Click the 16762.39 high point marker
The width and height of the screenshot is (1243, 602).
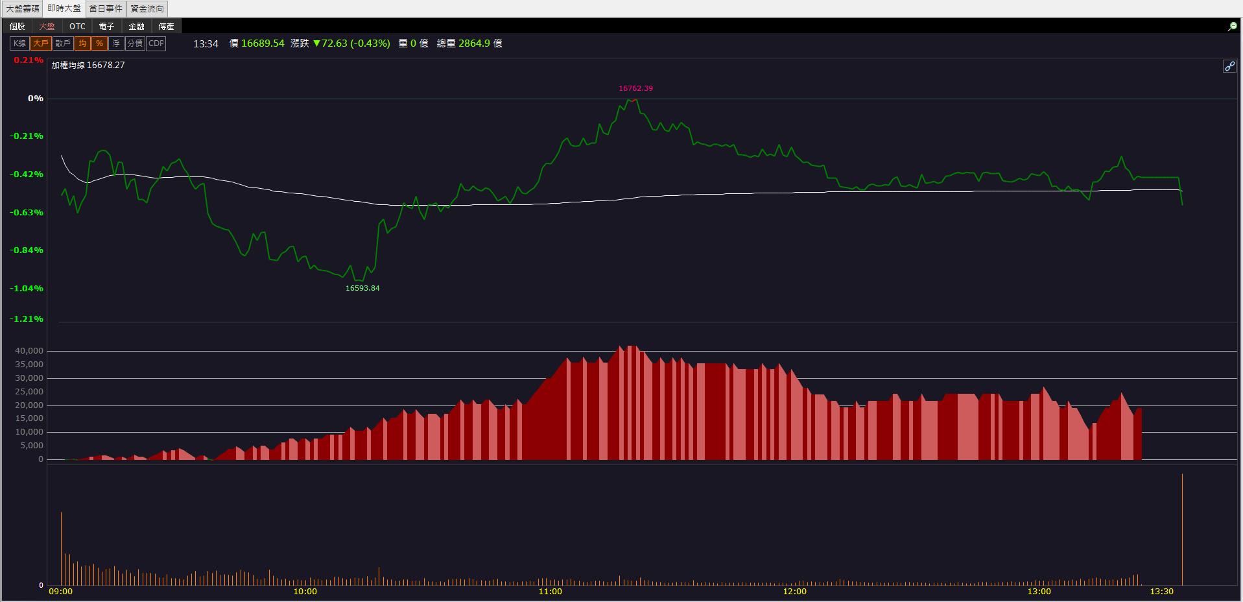(x=635, y=88)
